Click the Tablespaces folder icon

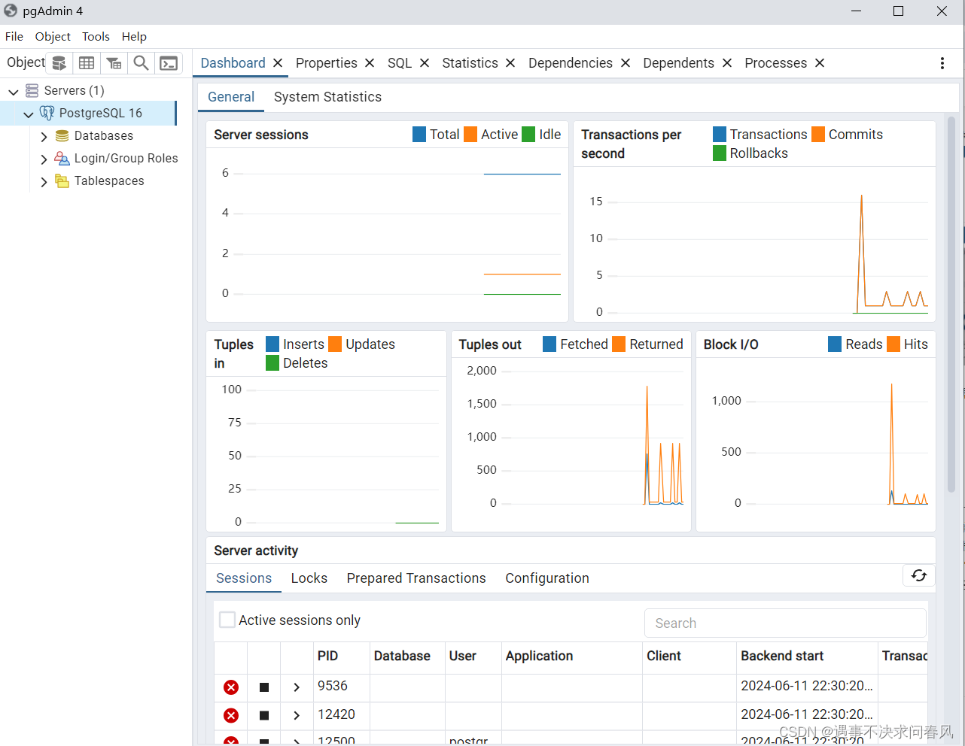click(x=62, y=181)
